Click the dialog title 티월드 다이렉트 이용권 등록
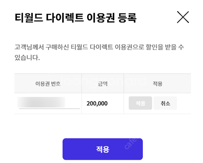This screenshot has height=163, width=203. [x=76, y=18]
